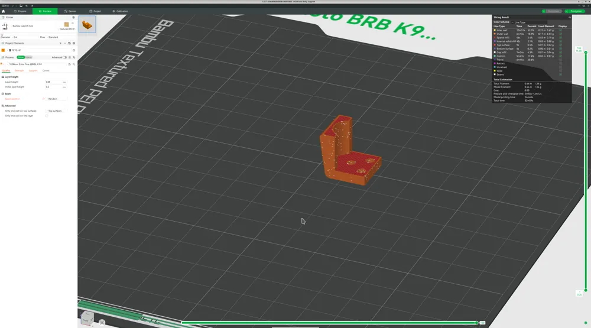
Task: Click the Bambu Lab A1 mini printer image
Action: [x=5, y=26]
